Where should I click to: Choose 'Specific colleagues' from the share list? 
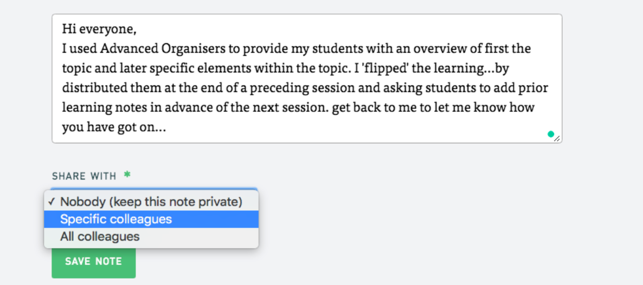(x=116, y=219)
